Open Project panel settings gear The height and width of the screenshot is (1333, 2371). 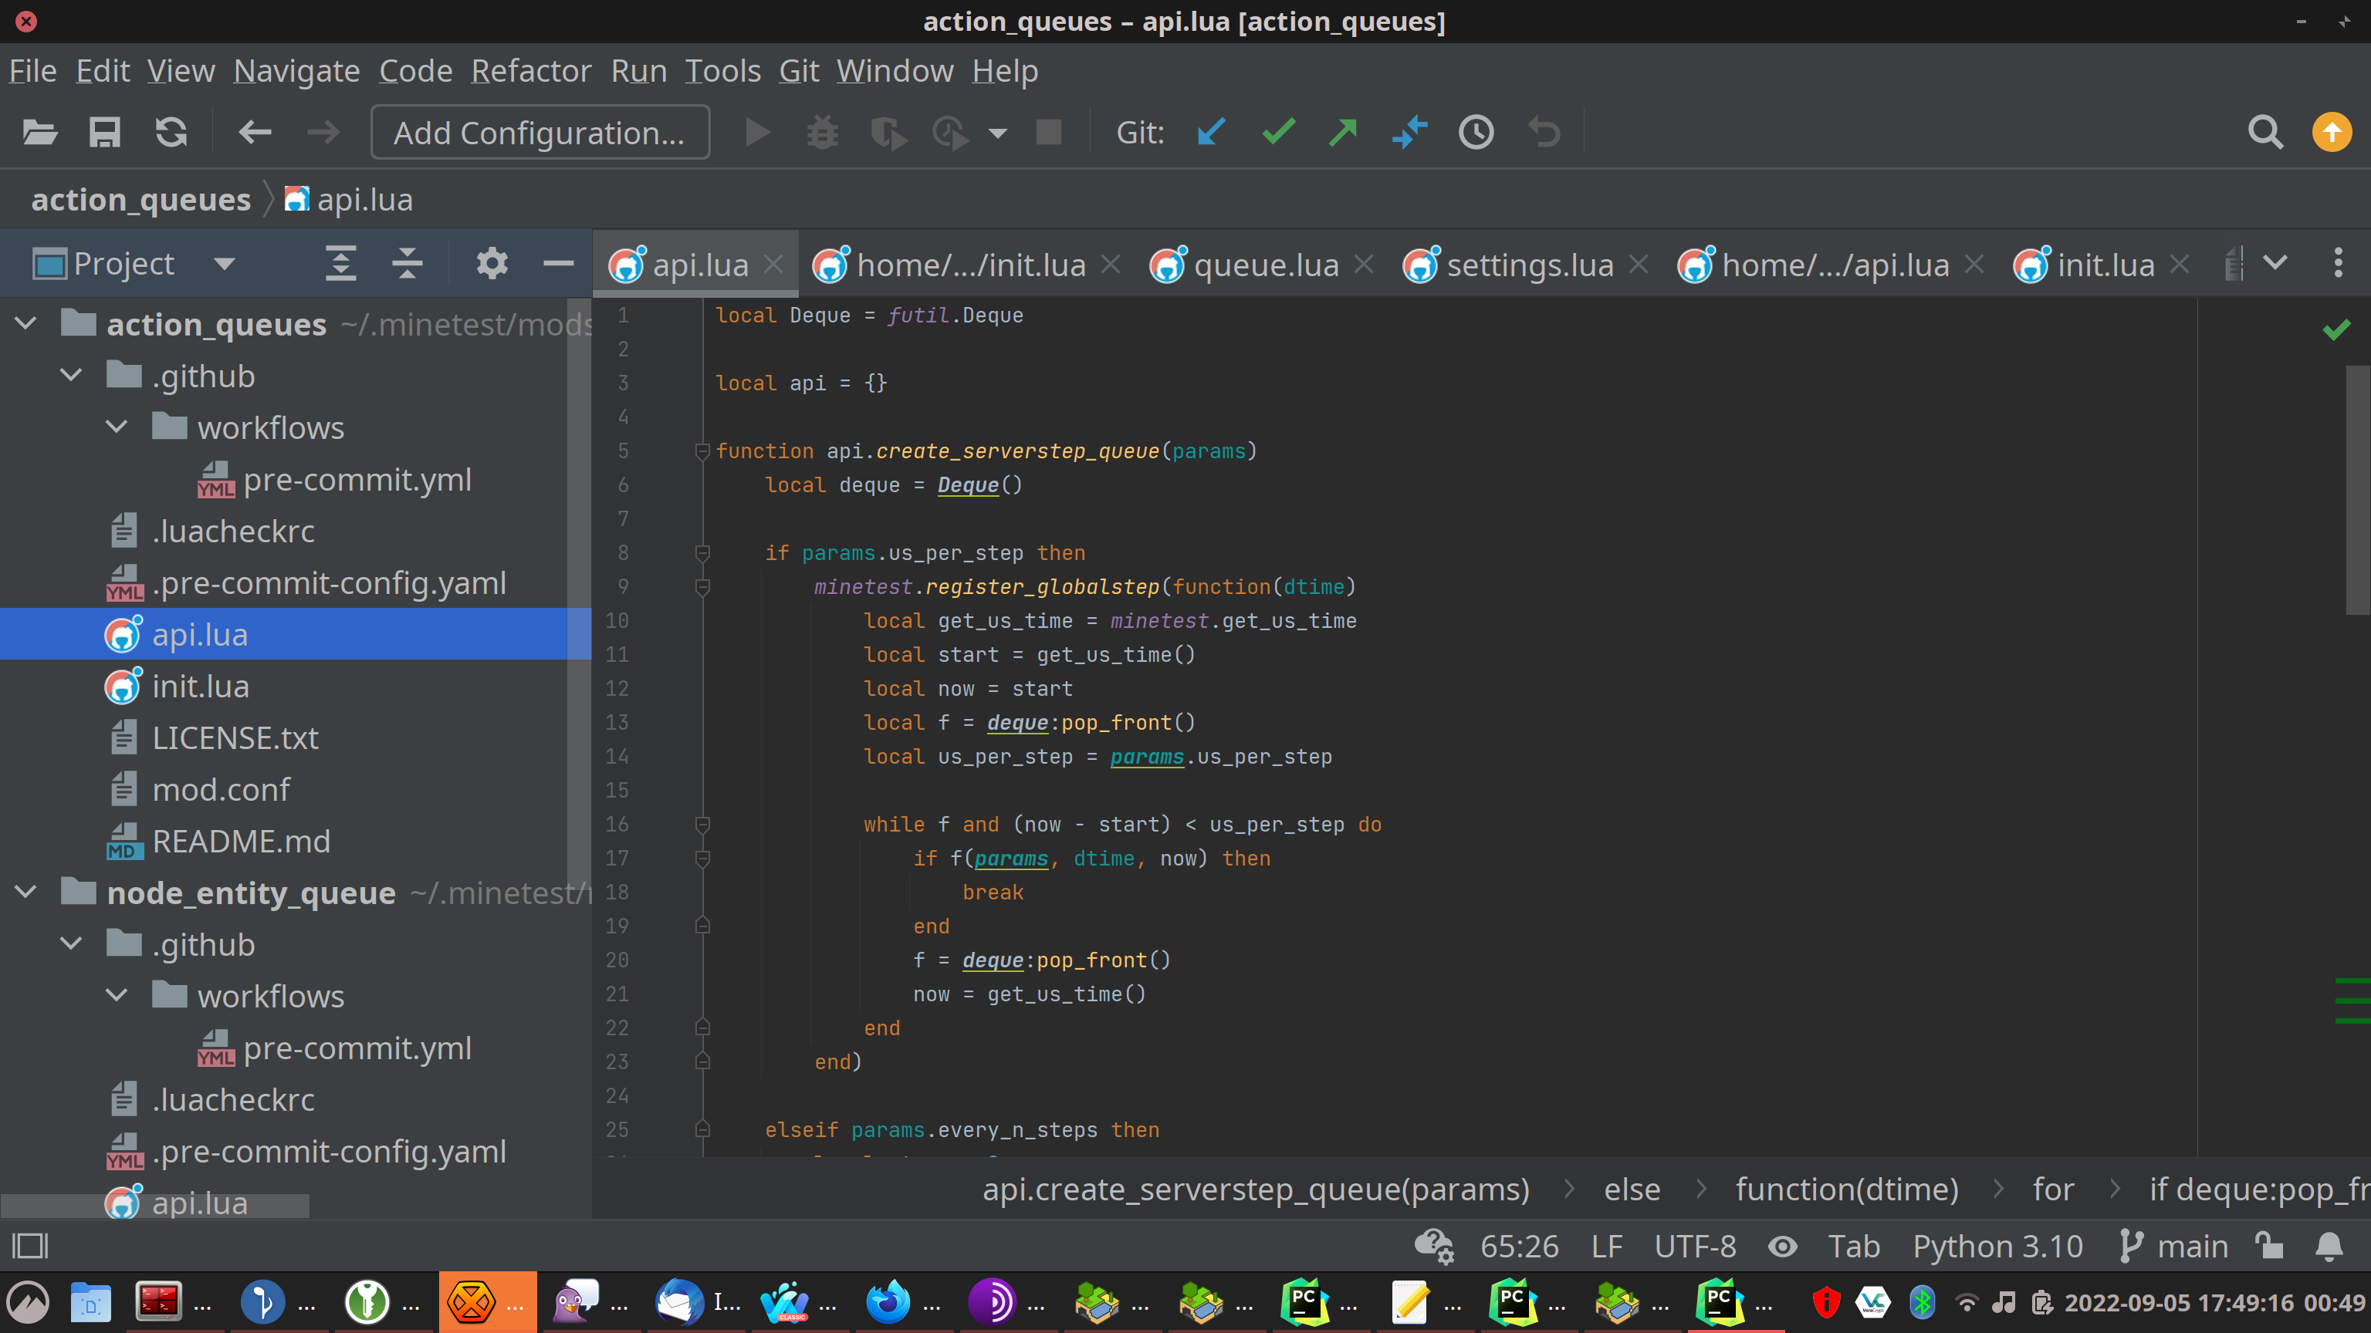coord(492,264)
